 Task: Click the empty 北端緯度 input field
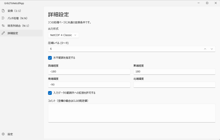[x=175, y=85]
